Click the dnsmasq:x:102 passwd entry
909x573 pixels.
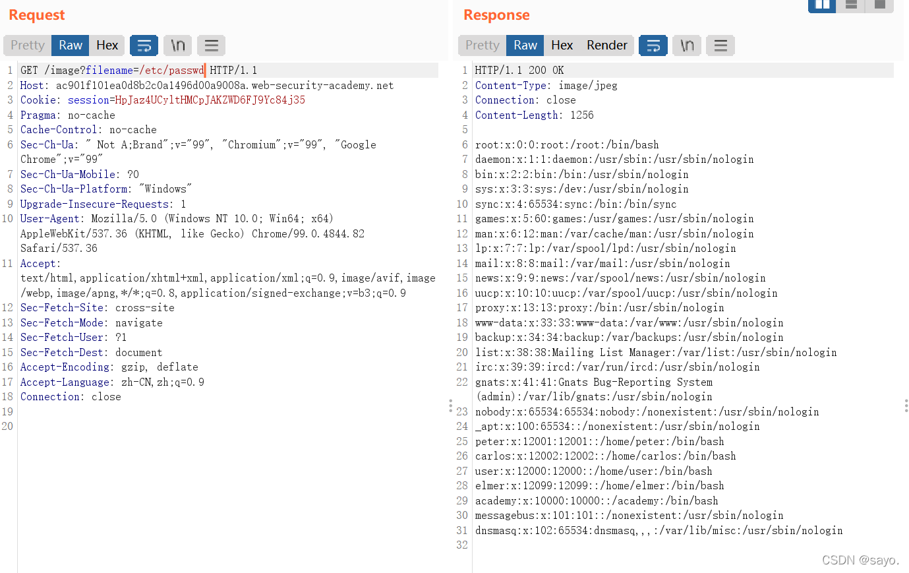pos(659,530)
